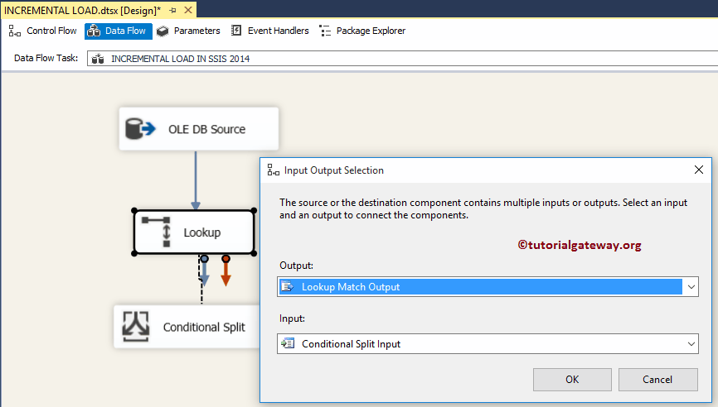Select the OLE DB Source component
The image size is (718, 407).
tap(199, 129)
